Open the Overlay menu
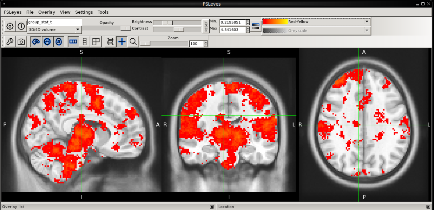Screen dimensions: 434x210 [x=47, y=12]
